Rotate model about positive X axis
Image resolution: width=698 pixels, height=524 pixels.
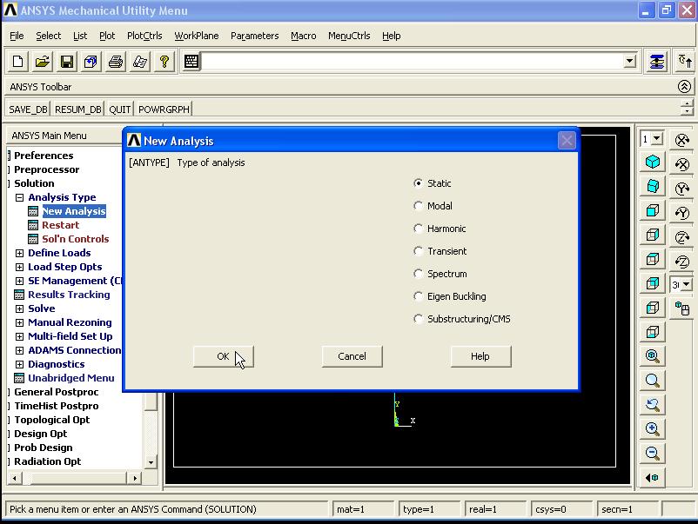(682, 141)
